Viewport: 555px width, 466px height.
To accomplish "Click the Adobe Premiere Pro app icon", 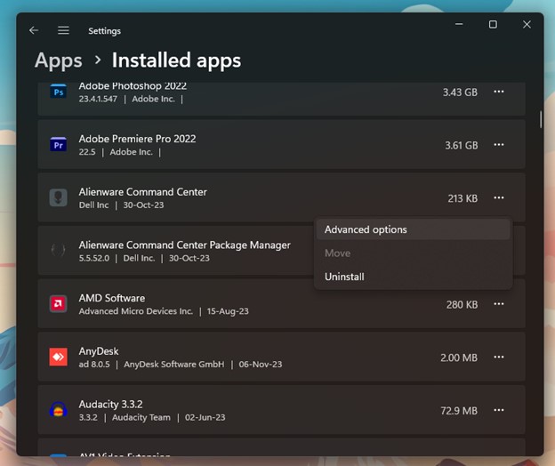I will [x=59, y=145].
